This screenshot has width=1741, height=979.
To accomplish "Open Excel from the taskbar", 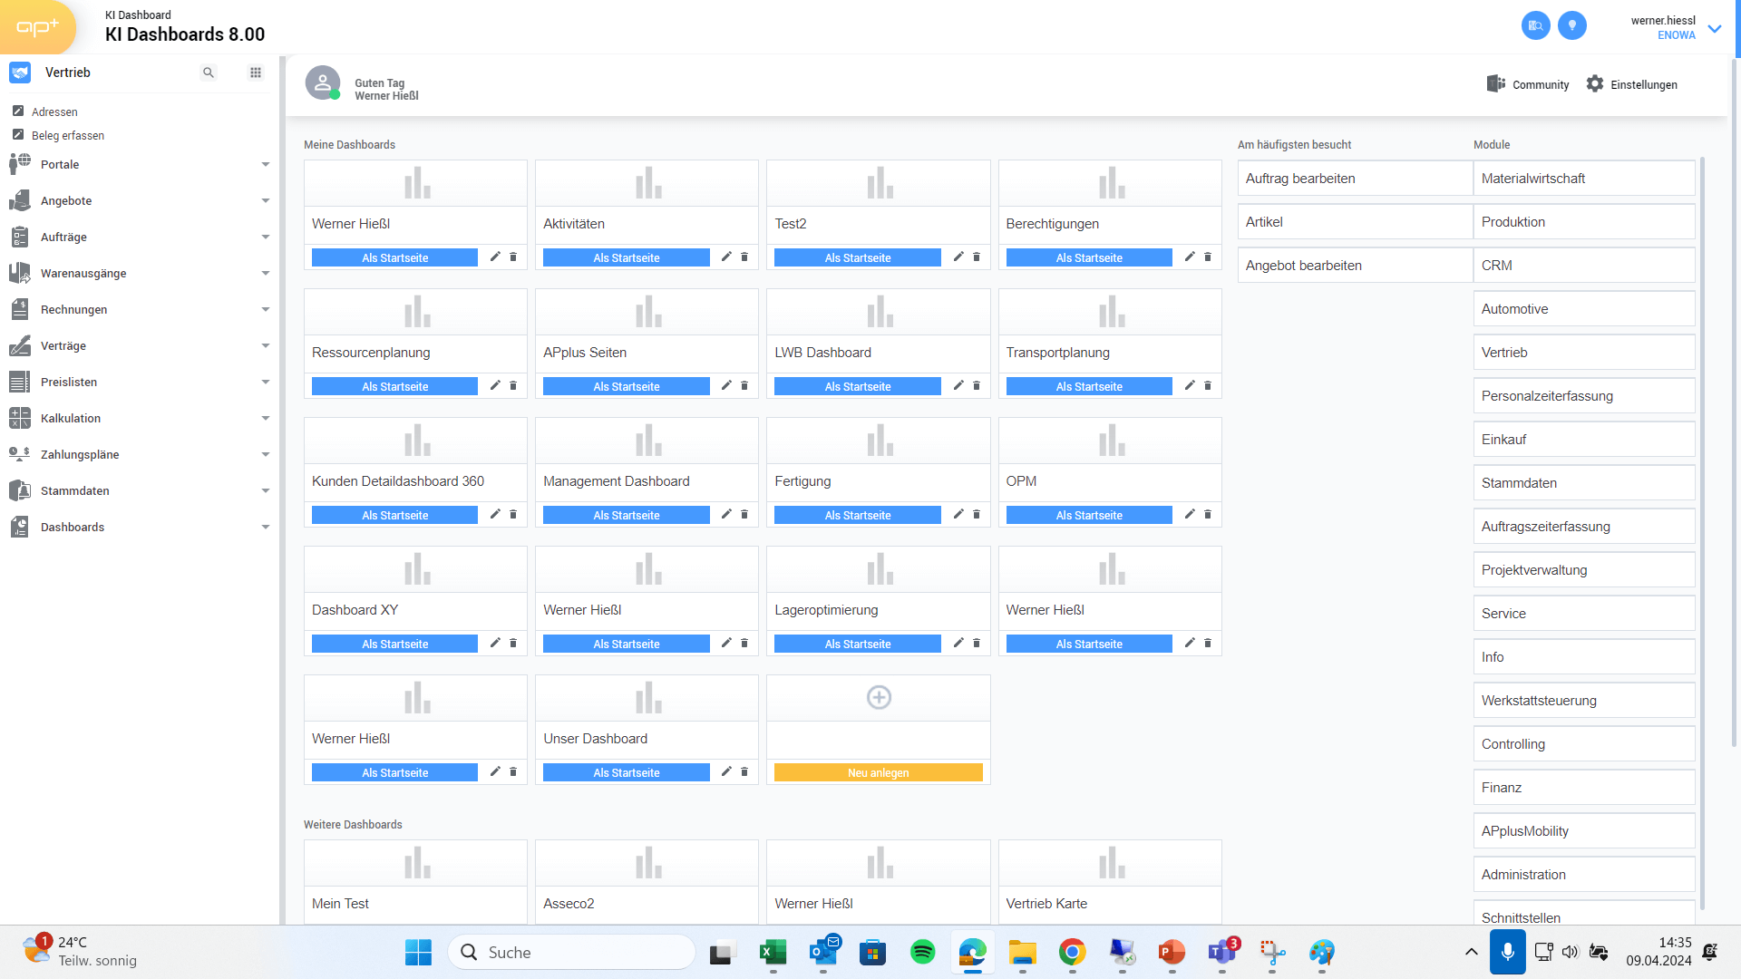I will [x=773, y=952].
